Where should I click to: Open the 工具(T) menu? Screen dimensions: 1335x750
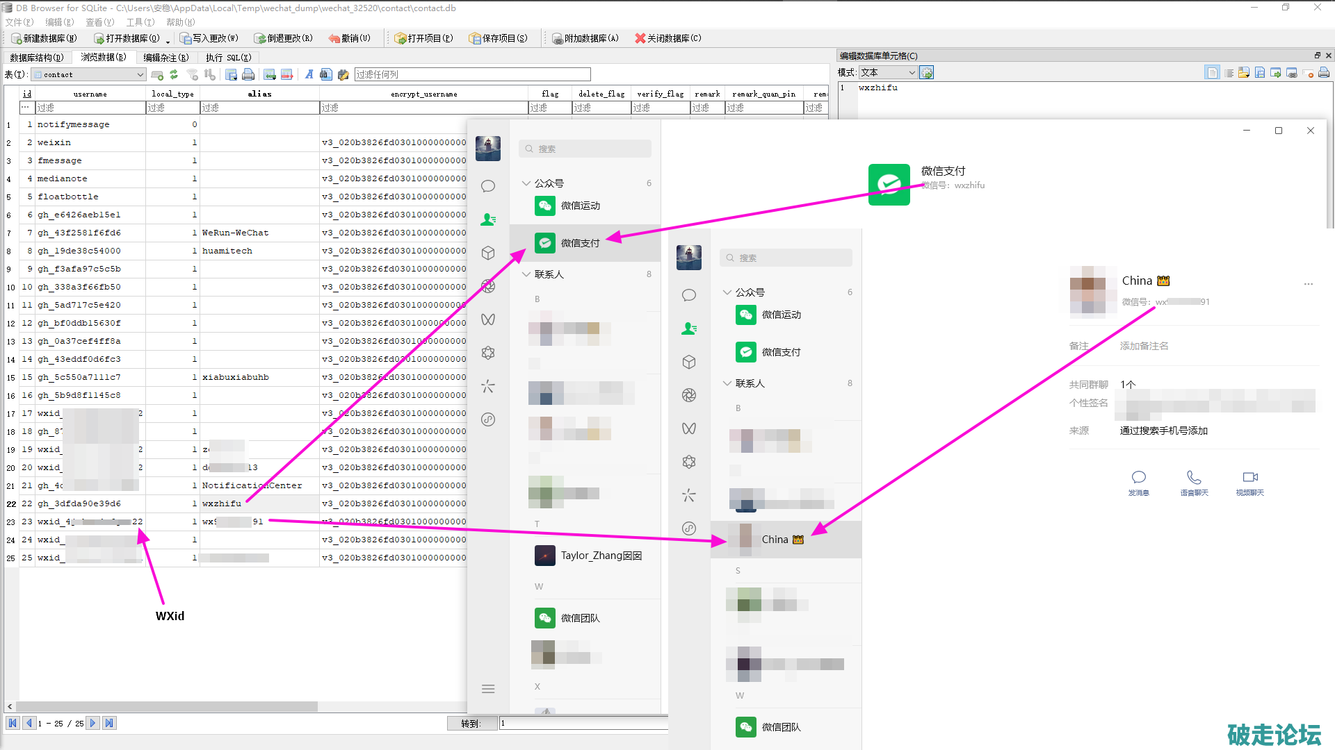[140, 22]
